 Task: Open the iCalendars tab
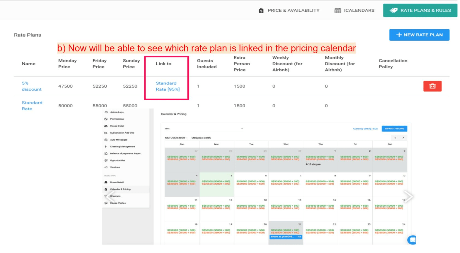tap(354, 10)
